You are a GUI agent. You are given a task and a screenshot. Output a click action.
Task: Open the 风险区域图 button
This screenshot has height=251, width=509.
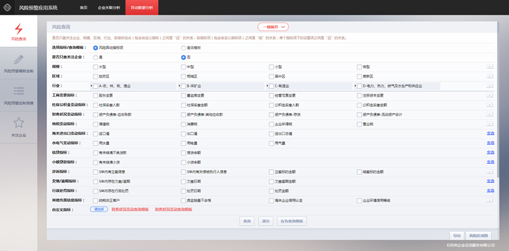[478, 236]
